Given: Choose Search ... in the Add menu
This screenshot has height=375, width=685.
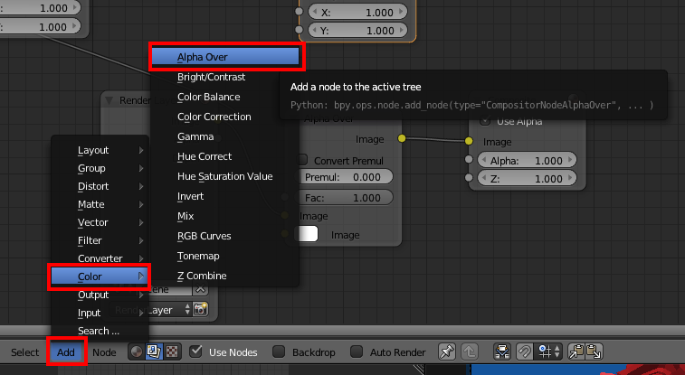Looking at the screenshot, I should (100, 331).
